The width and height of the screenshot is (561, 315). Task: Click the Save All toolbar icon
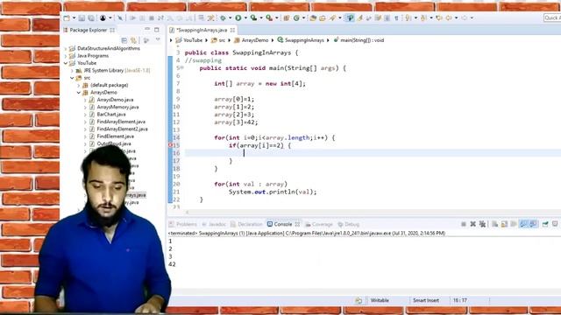[91, 17]
